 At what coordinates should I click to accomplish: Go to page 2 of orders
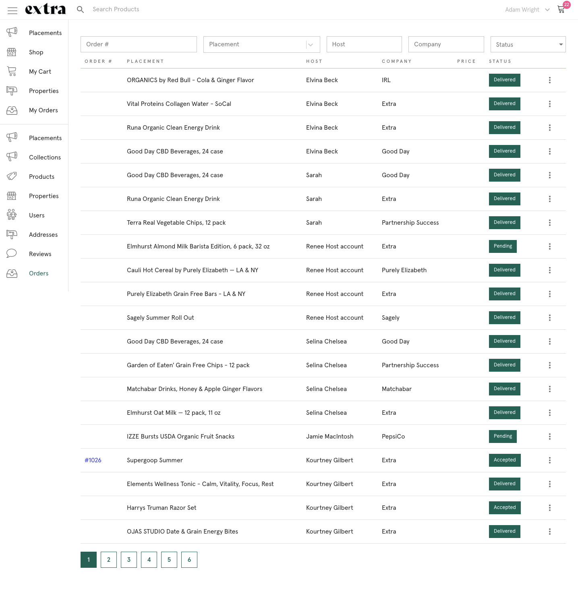click(x=109, y=560)
